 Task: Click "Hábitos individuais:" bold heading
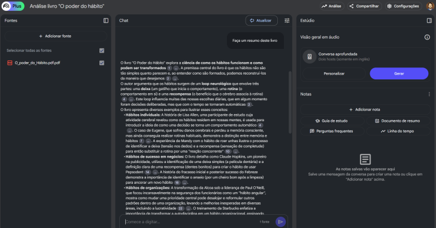(x=143, y=115)
